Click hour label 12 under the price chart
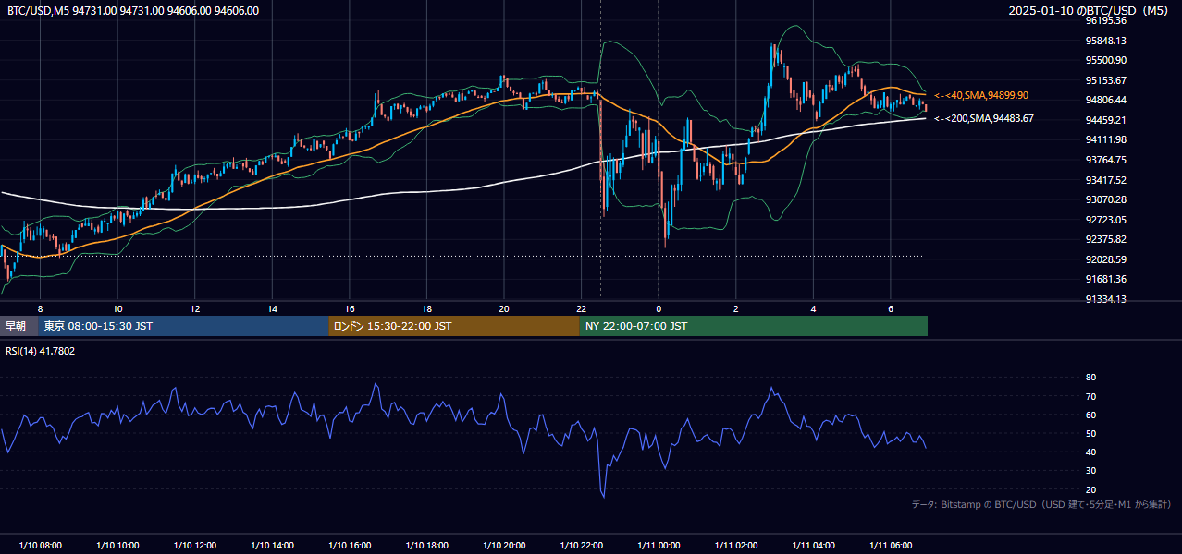 click(195, 308)
